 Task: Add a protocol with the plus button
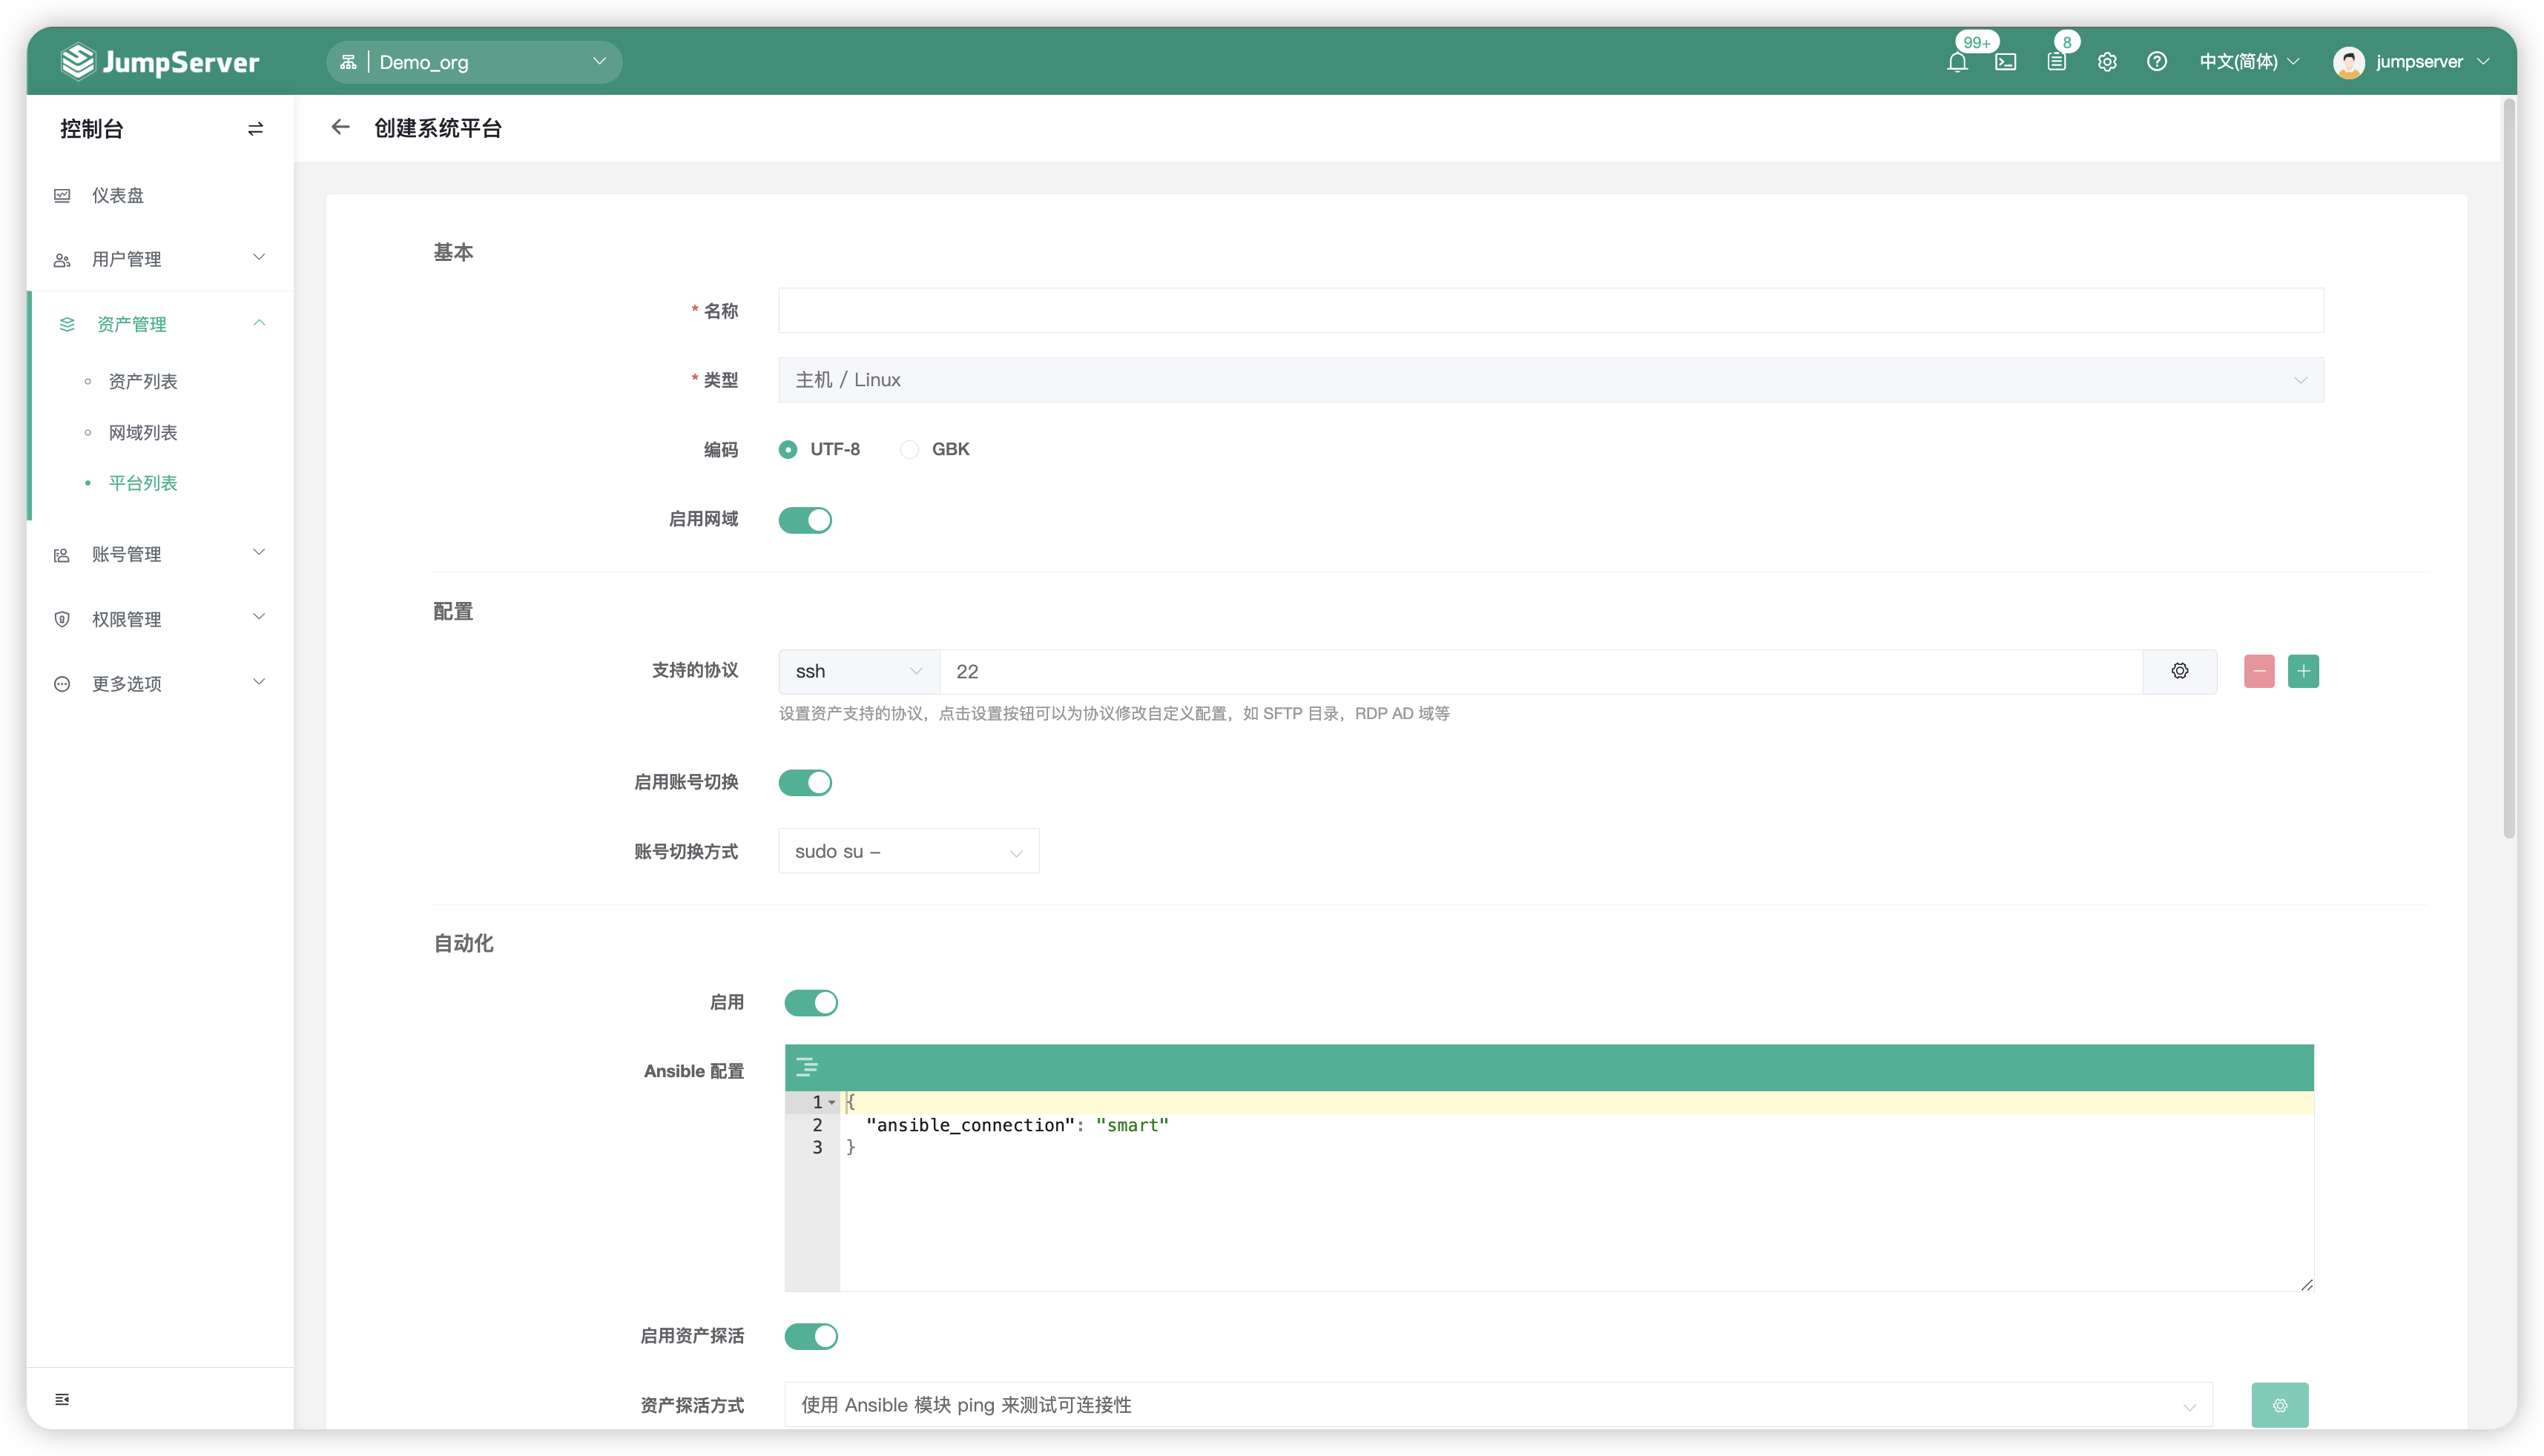pyautogui.click(x=2303, y=671)
